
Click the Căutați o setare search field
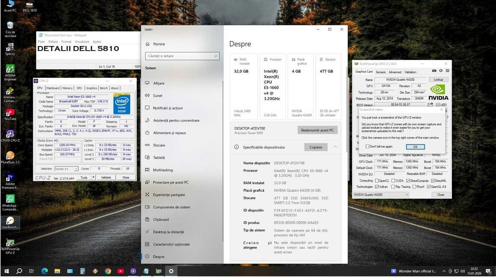pyautogui.click(x=182, y=56)
